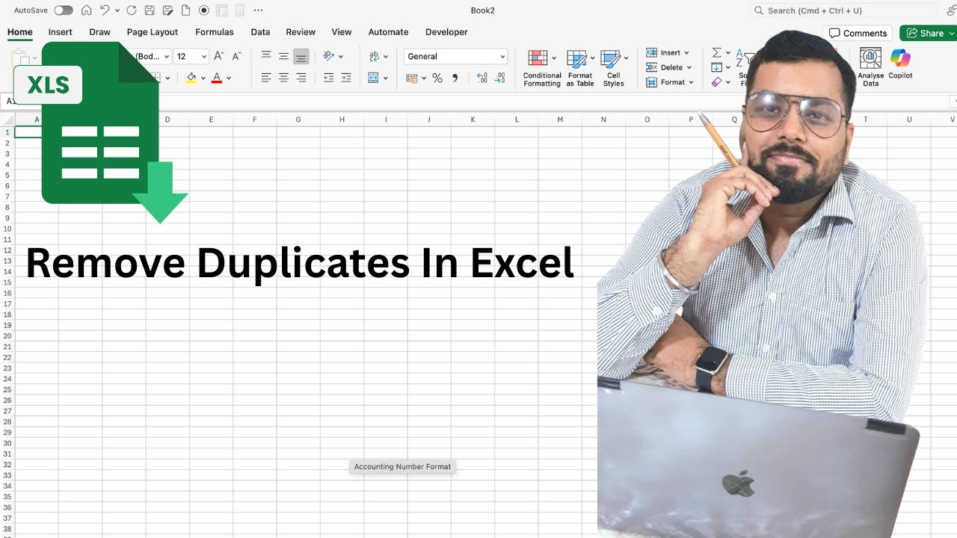Image resolution: width=957 pixels, height=538 pixels.
Task: Open font color dropdown arrow
Action: (229, 78)
